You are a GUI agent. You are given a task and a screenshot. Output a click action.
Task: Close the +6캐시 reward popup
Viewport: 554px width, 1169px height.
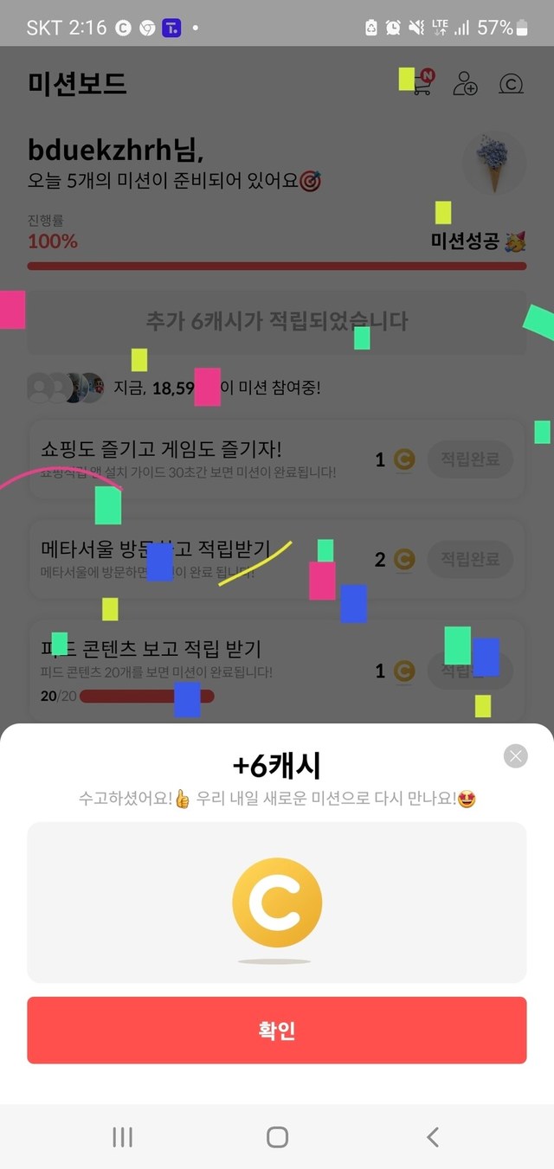click(516, 756)
